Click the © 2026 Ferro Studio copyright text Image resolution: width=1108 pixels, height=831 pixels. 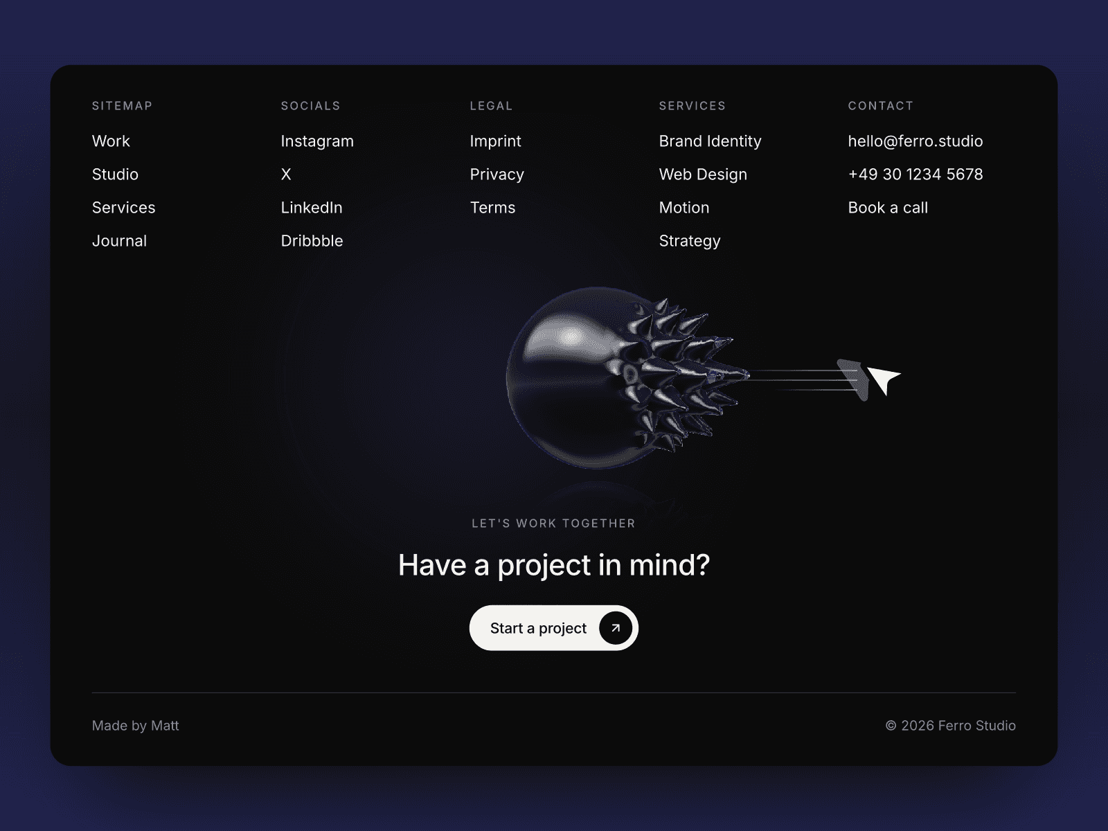point(951,726)
